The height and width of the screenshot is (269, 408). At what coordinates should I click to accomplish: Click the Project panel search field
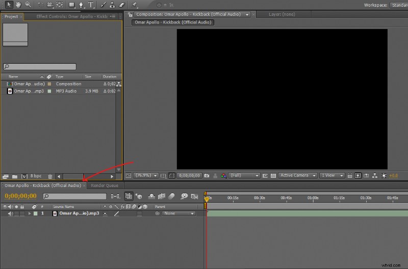tap(40, 67)
